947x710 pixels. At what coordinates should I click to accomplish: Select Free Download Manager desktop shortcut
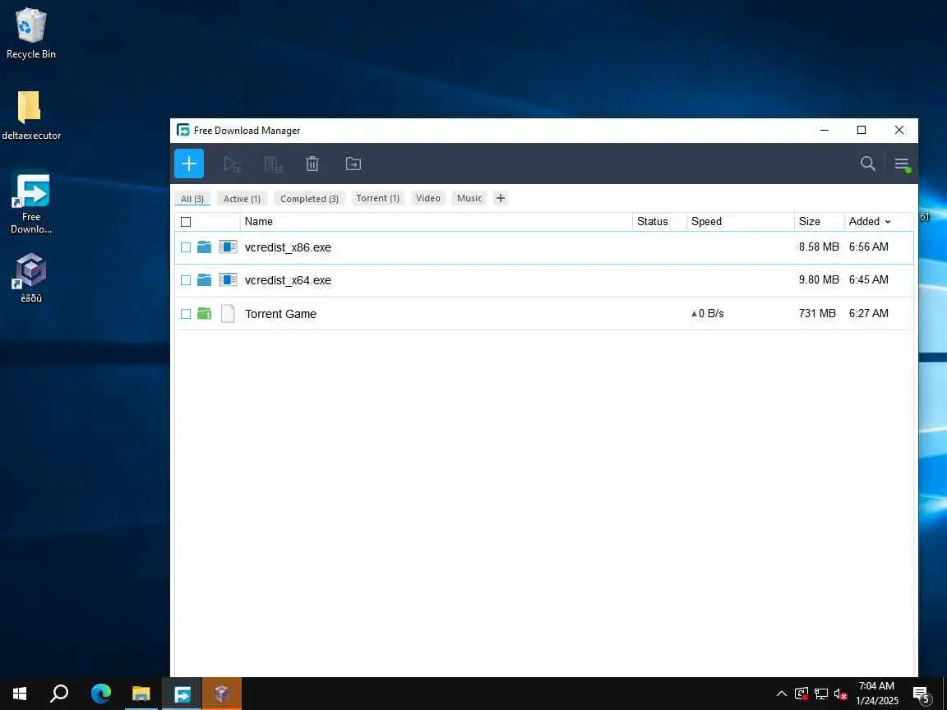click(30, 203)
